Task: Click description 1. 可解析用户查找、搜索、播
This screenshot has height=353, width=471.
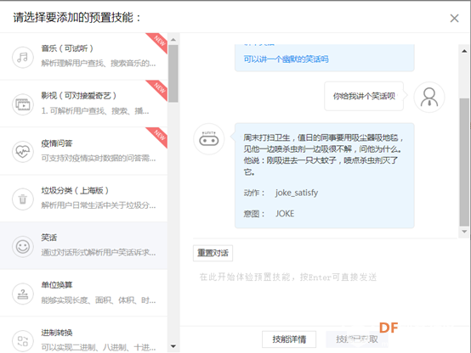Action: click(x=95, y=111)
